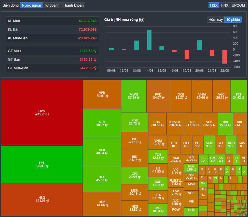Click the KL Mua value 43.313.848
Image resolution: width=248 pixels, height=217 pixels.
[x=88, y=21]
